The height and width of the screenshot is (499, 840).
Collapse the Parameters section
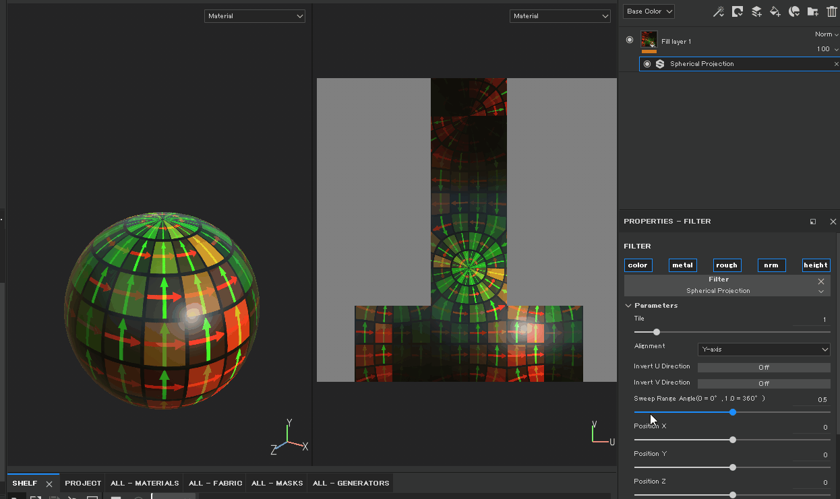click(628, 305)
